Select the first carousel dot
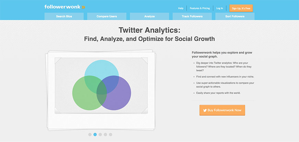This screenshot has height=142, width=299. point(90,134)
